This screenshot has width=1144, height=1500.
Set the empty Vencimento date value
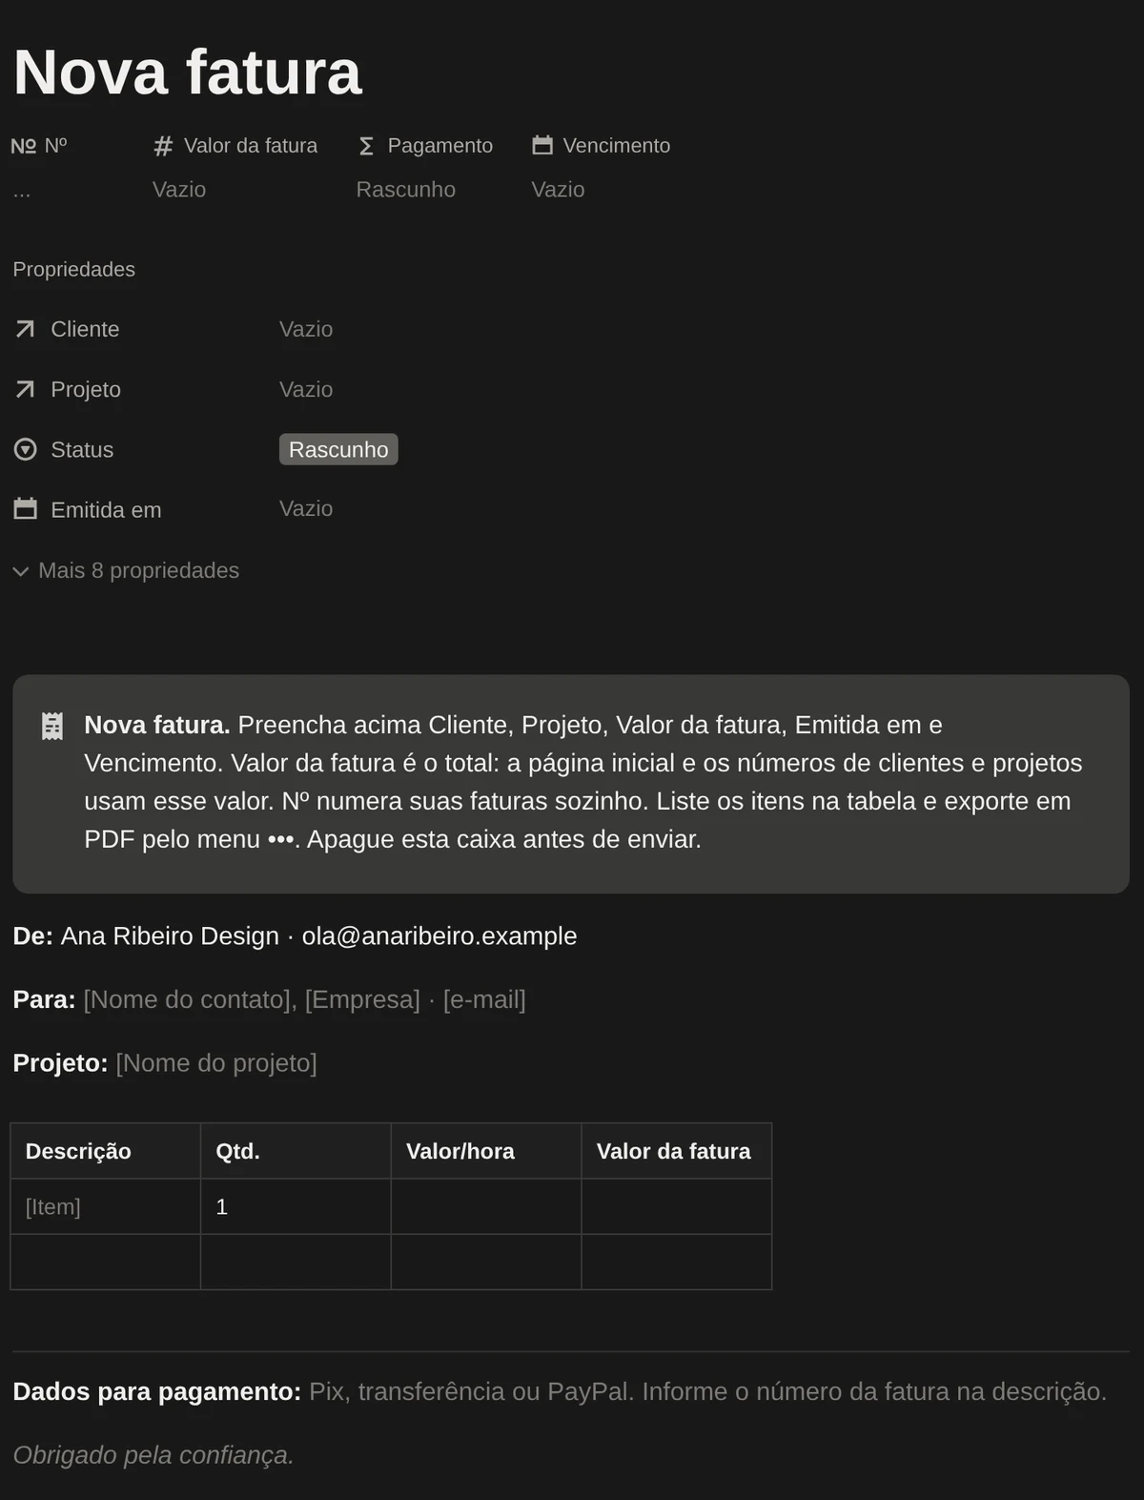558,190
